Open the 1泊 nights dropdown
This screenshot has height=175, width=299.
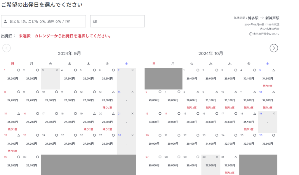117,21
